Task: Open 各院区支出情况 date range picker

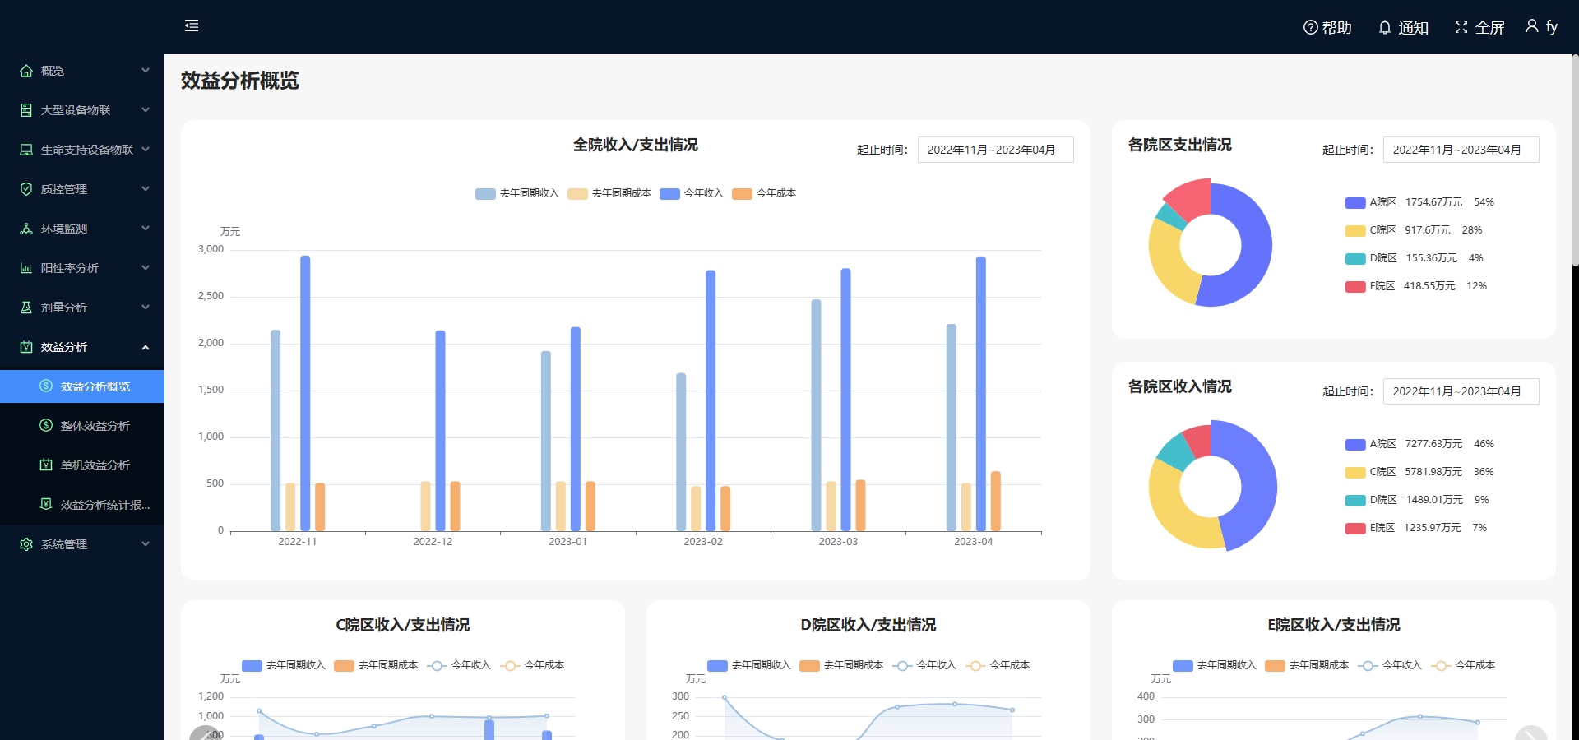Action: [1461, 150]
